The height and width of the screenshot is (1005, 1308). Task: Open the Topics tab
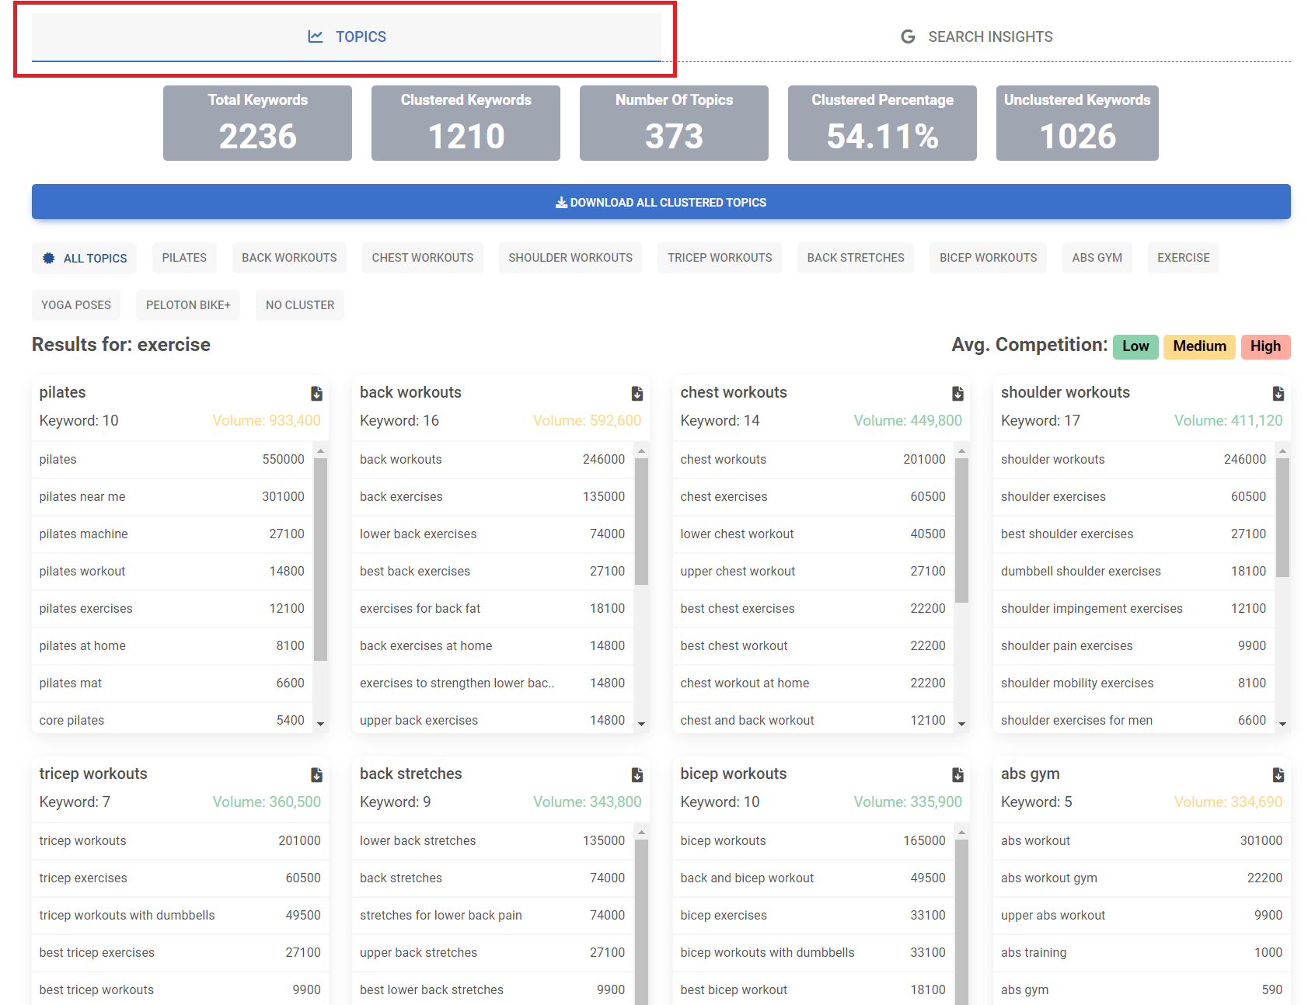tap(347, 37)
